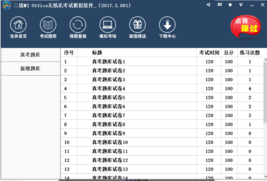Select row 真考题库试卷12

pos(162,160)
